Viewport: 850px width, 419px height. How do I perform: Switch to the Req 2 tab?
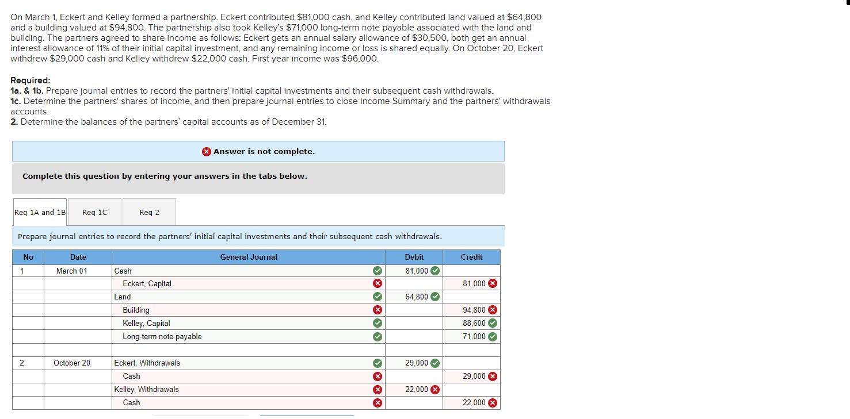(x=148, y=212)
